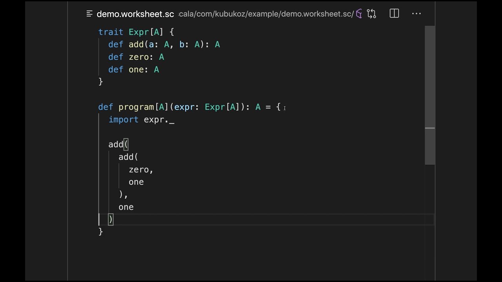The image size is (502, 282).
Task: Click the outer 'add(' call
Action: (118, 145)
